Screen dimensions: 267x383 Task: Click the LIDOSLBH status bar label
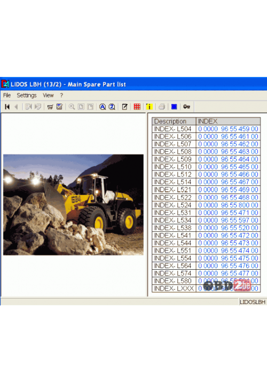253,302
